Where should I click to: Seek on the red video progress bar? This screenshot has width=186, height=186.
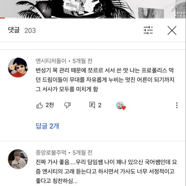(93, 18)
